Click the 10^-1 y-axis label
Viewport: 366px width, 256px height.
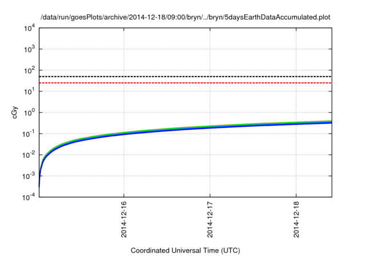pos(29,134)
